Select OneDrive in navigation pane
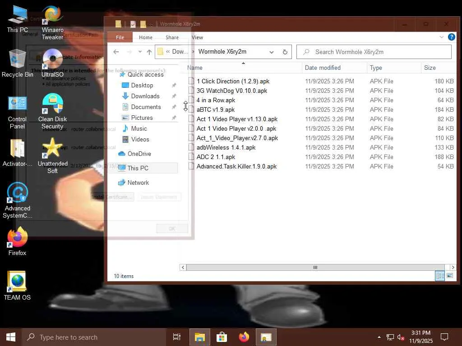Image resolution: width=462 pixels, height=346 pixels. click(134, 154)
